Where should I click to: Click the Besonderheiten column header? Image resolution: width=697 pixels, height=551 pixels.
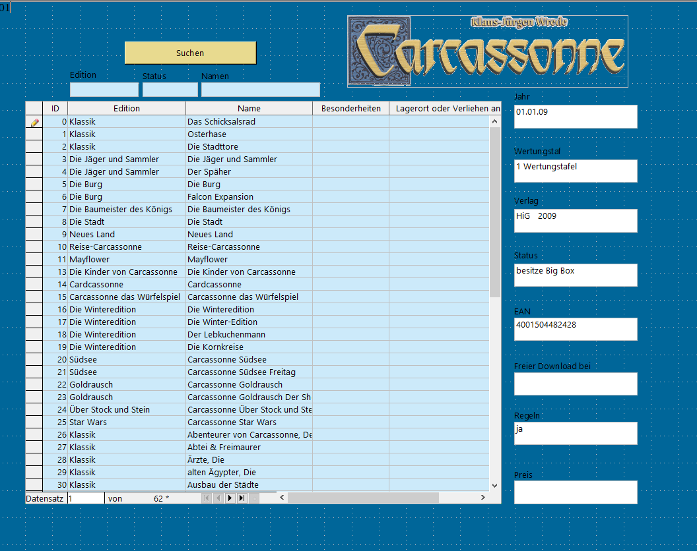pos(350,109)
